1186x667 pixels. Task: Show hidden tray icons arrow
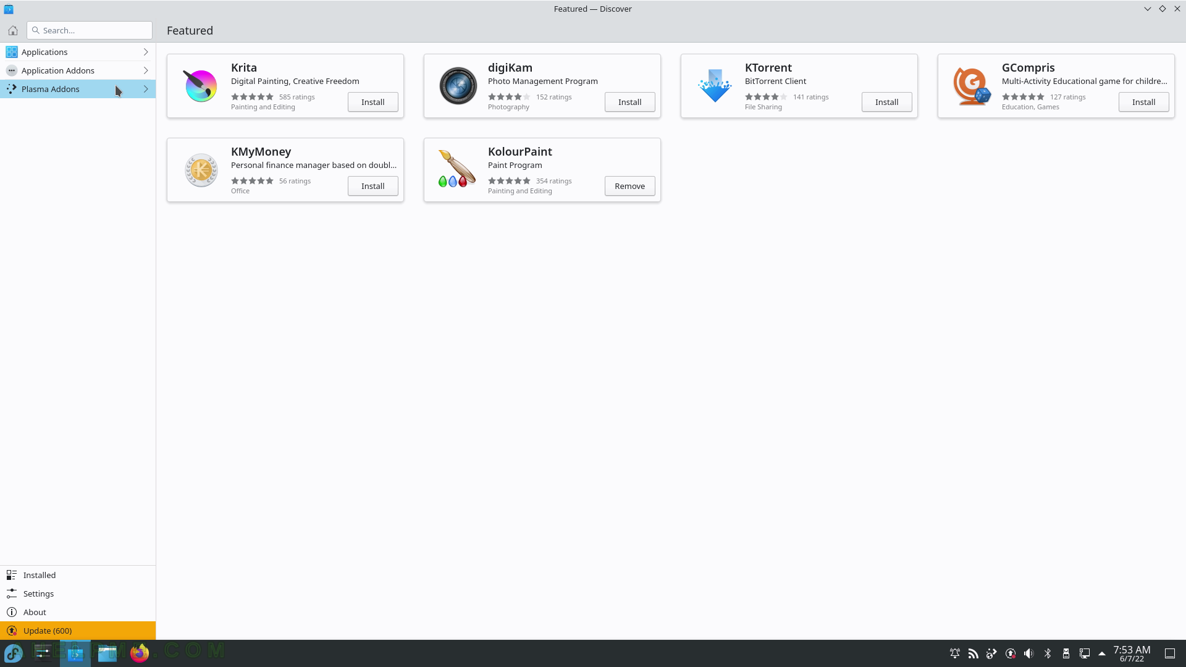[x=1102, y=653]
